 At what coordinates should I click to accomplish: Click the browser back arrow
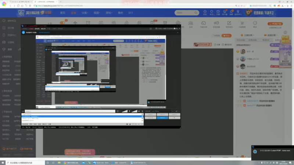pos(10,6)
